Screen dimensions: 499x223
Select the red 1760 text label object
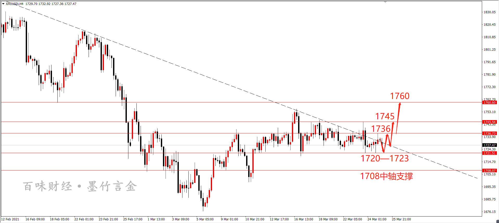[x=400, y=96]
